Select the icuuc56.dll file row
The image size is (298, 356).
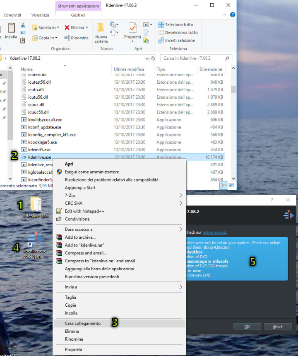tap(122, 112)
